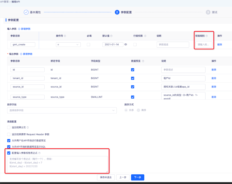Expand the 选择排序字段 dropdown
The image size is (232, 184).
pos(62,110)
